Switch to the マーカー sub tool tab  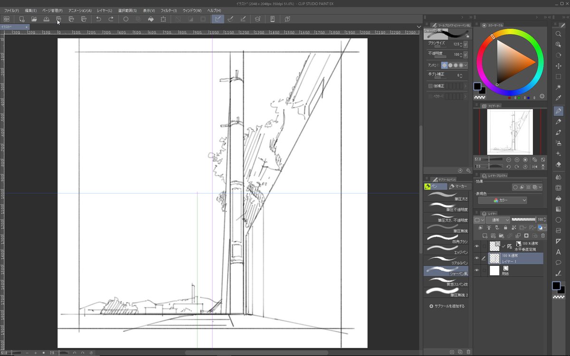[458, 187]
